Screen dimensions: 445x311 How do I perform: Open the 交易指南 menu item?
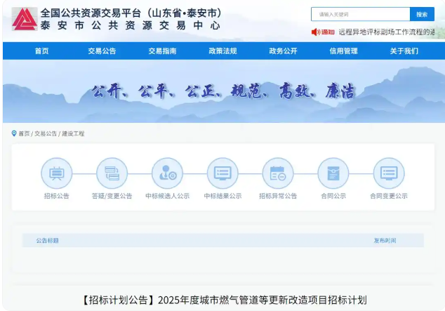pyautogui.click(x=162, y=51)
